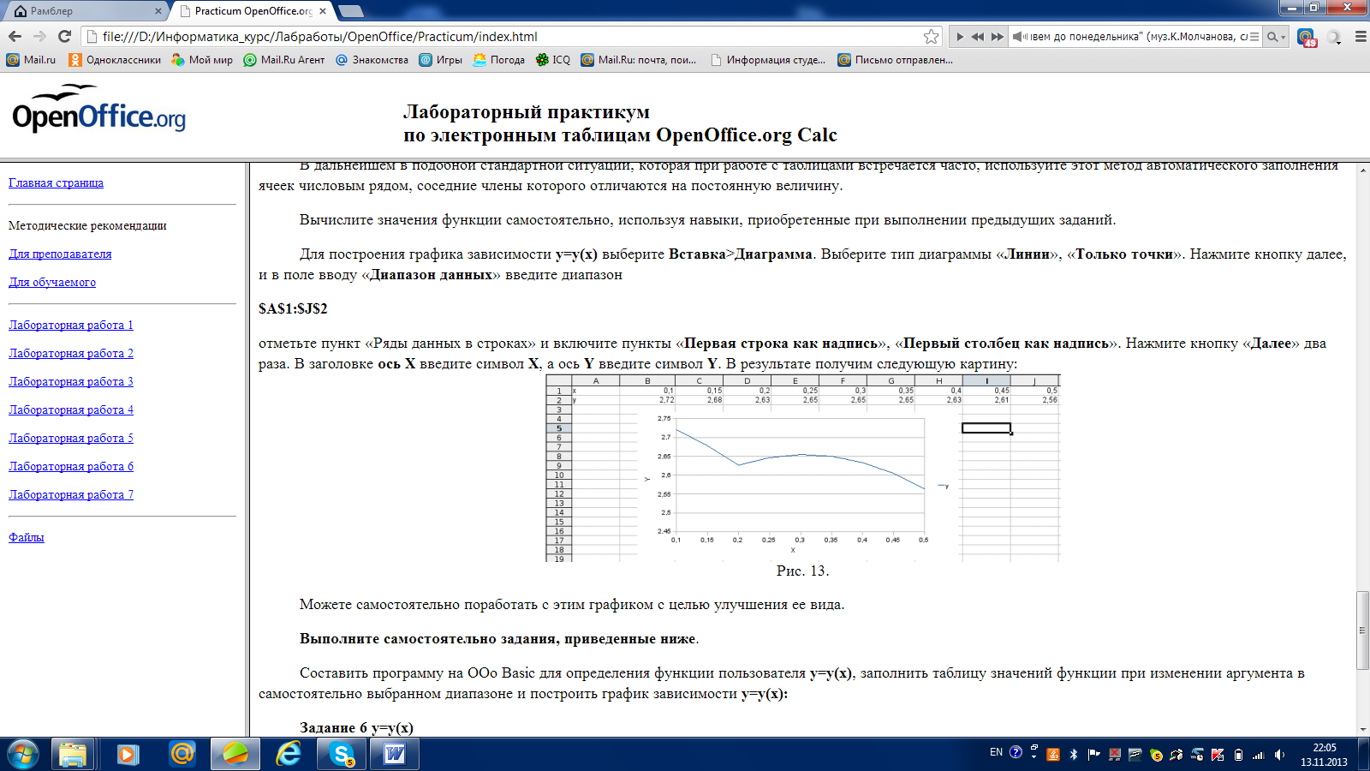Close the Рамблер tab
1370x771 pixels.
tap(158, 11)
